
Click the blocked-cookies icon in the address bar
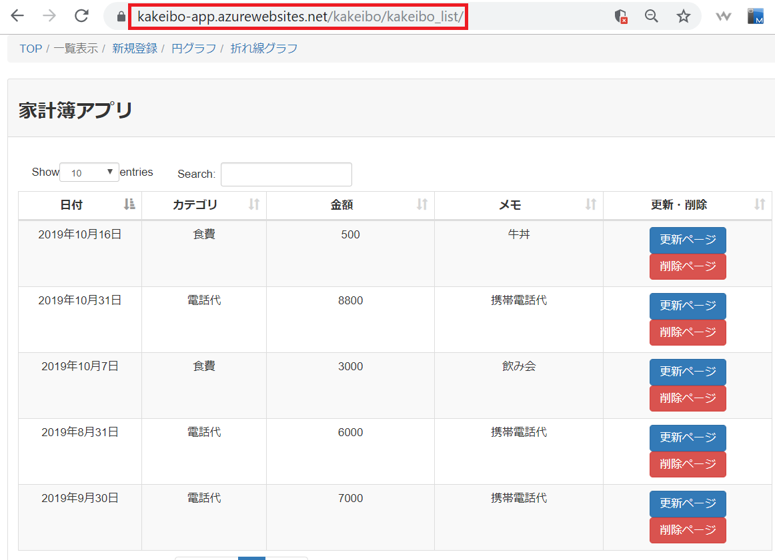(619, 15)
